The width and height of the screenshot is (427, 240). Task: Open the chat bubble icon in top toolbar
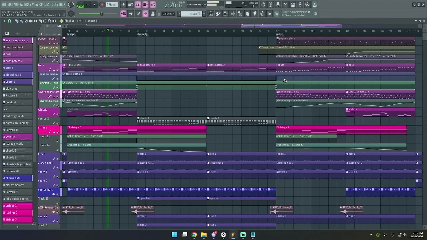coord(307,5)
